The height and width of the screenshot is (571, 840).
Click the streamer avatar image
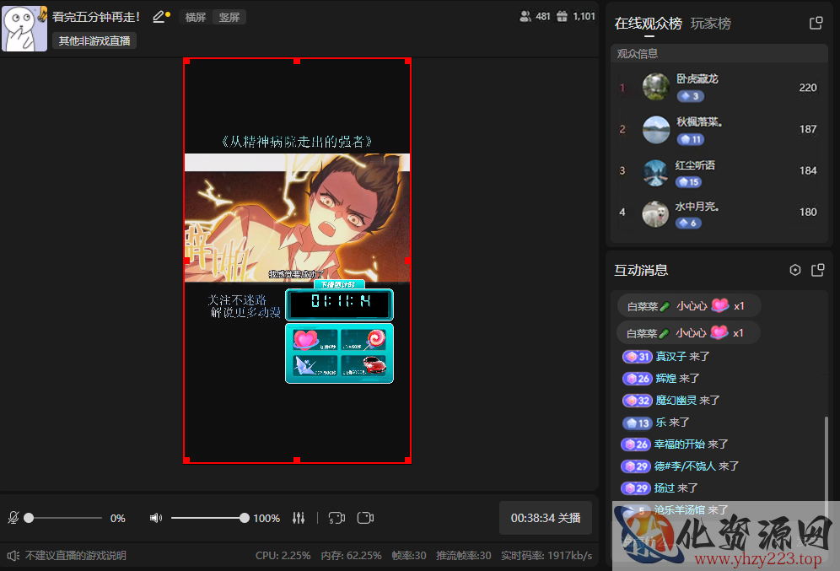(24, 29)
